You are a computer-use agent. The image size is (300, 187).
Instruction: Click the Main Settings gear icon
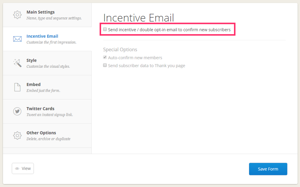17,15
